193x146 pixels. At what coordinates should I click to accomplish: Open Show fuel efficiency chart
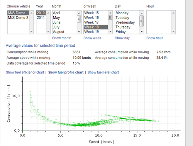click(x=25, y=72)
